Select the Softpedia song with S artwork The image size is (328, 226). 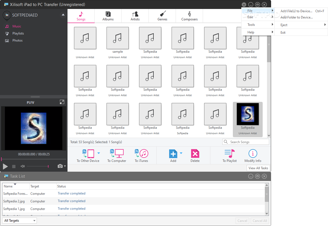248,120
